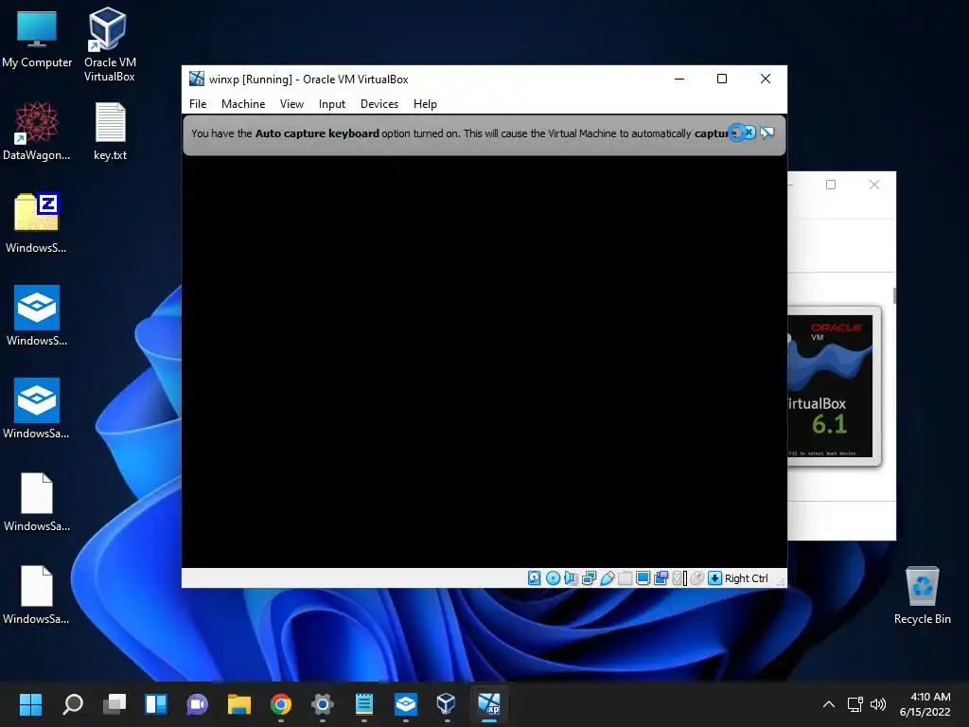Click the network adapters indicator in VM status bar
Screen dimensions: 969x727
589,578
